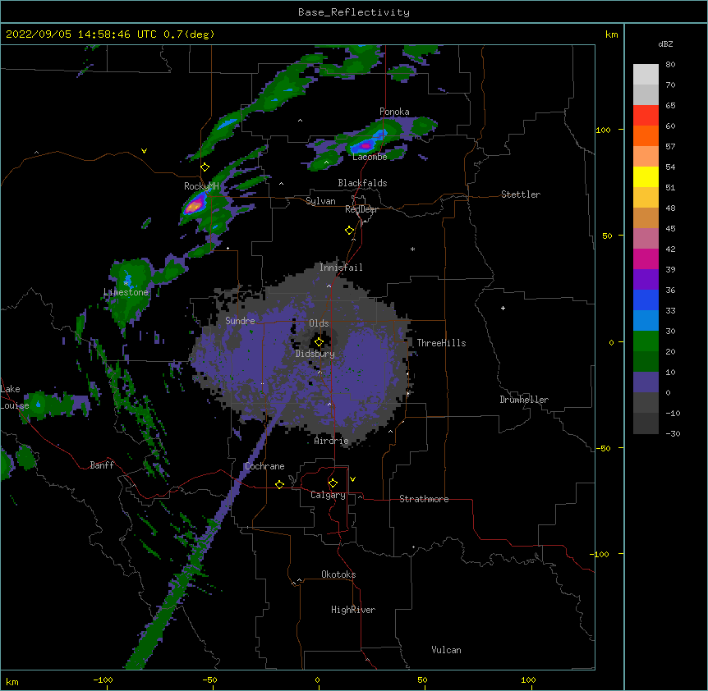Click the Airdrie city label

point(332,441)
